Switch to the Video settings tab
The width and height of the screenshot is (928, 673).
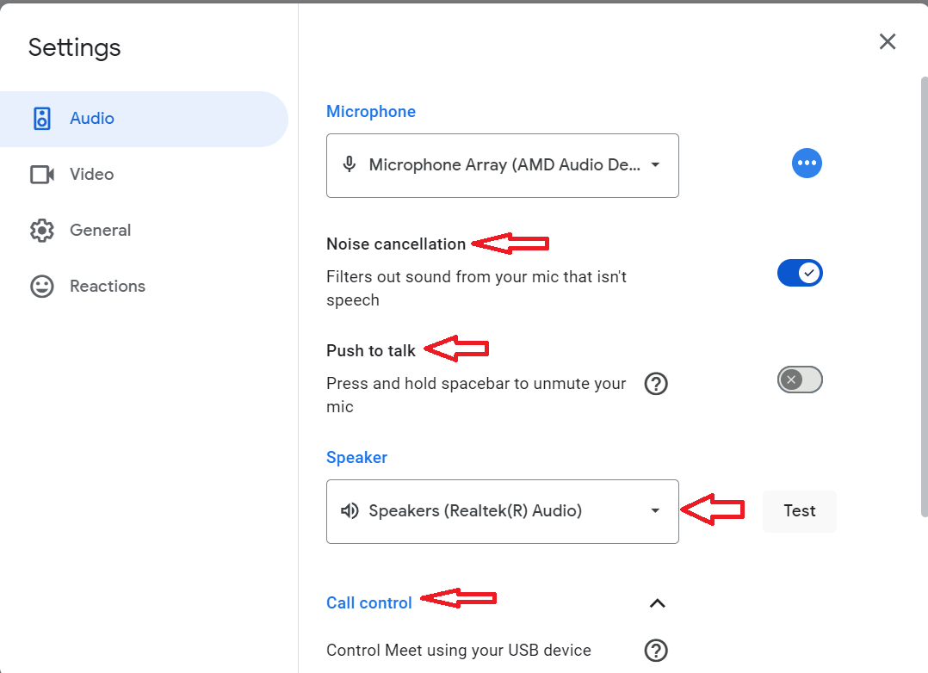[x=90, y=174]
